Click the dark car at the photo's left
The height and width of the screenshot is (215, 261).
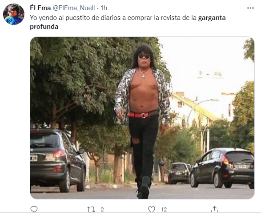click(x=58, y=160)
